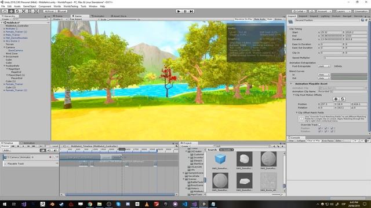The image size is (371, 208).
Task: Toggle Timeline Preview mode
Action: (x=5, y=146)
